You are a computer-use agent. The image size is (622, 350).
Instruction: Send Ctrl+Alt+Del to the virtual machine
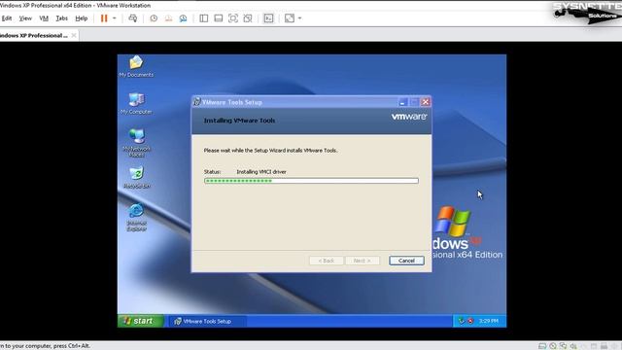click(x=133, y=18)
